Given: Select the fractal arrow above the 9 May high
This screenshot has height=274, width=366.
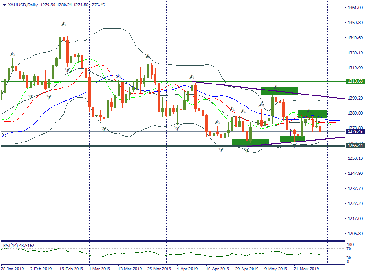Looking at the screenshot, I should [x=276, y=86].
